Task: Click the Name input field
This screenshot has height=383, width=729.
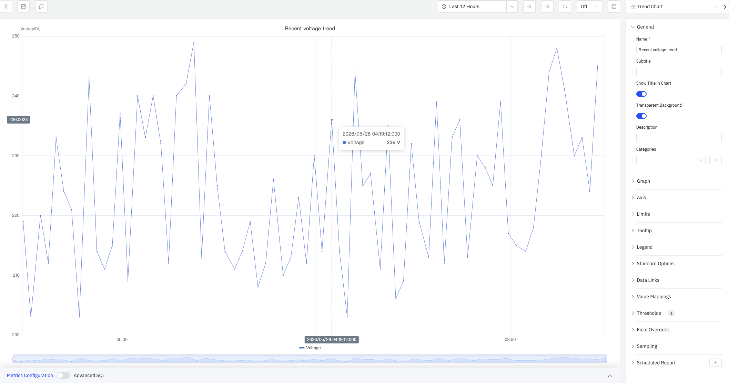Action: coord(679,50)
